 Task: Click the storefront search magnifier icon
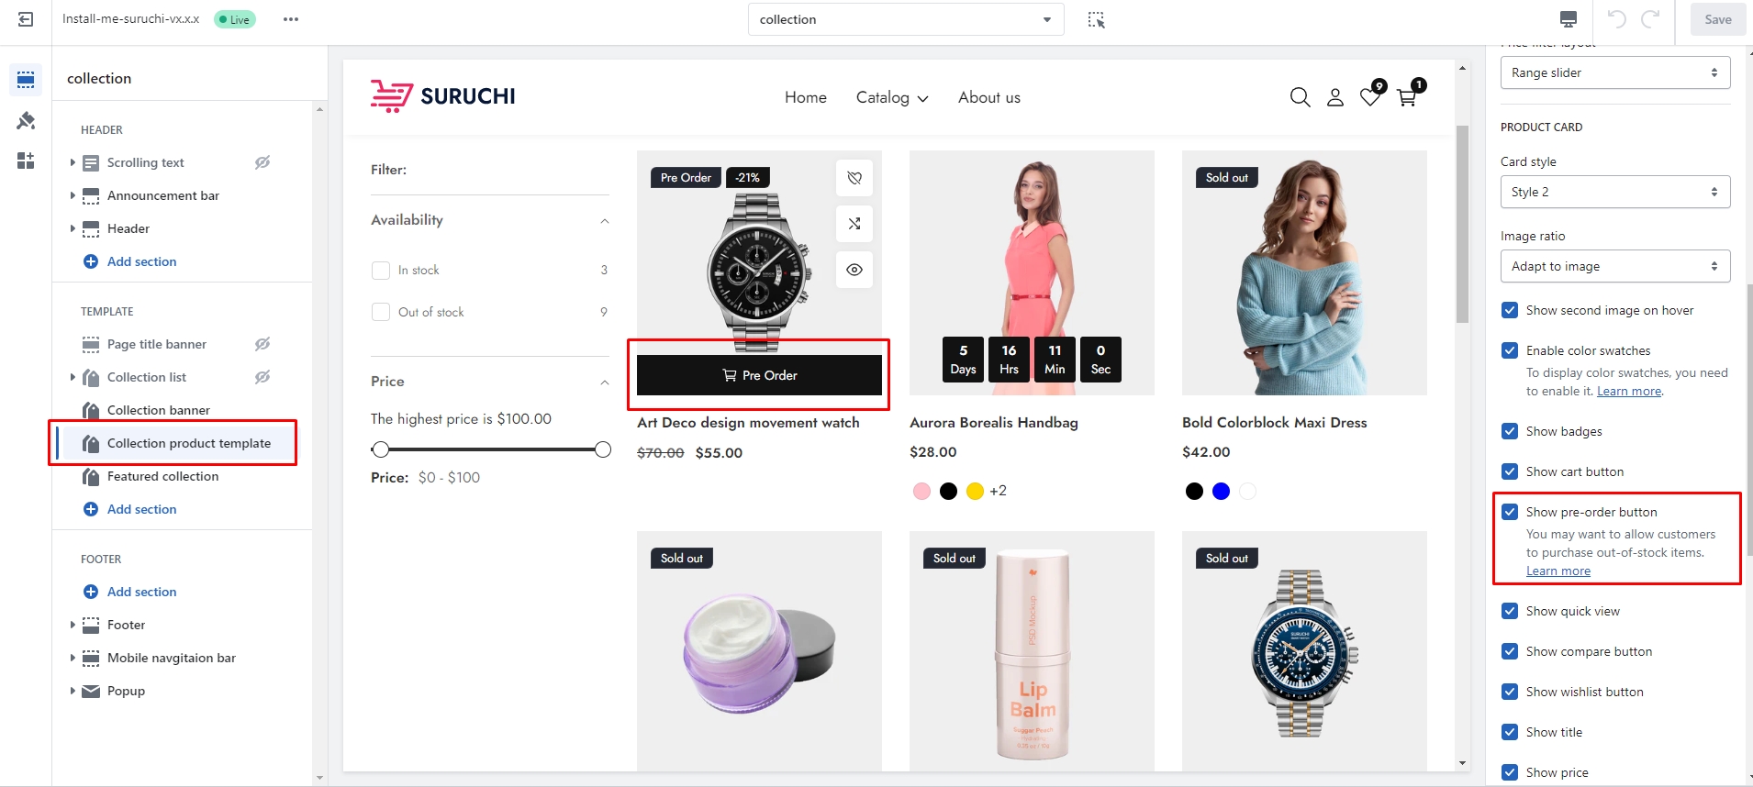pyautogui.click(x=1300, y=97)
